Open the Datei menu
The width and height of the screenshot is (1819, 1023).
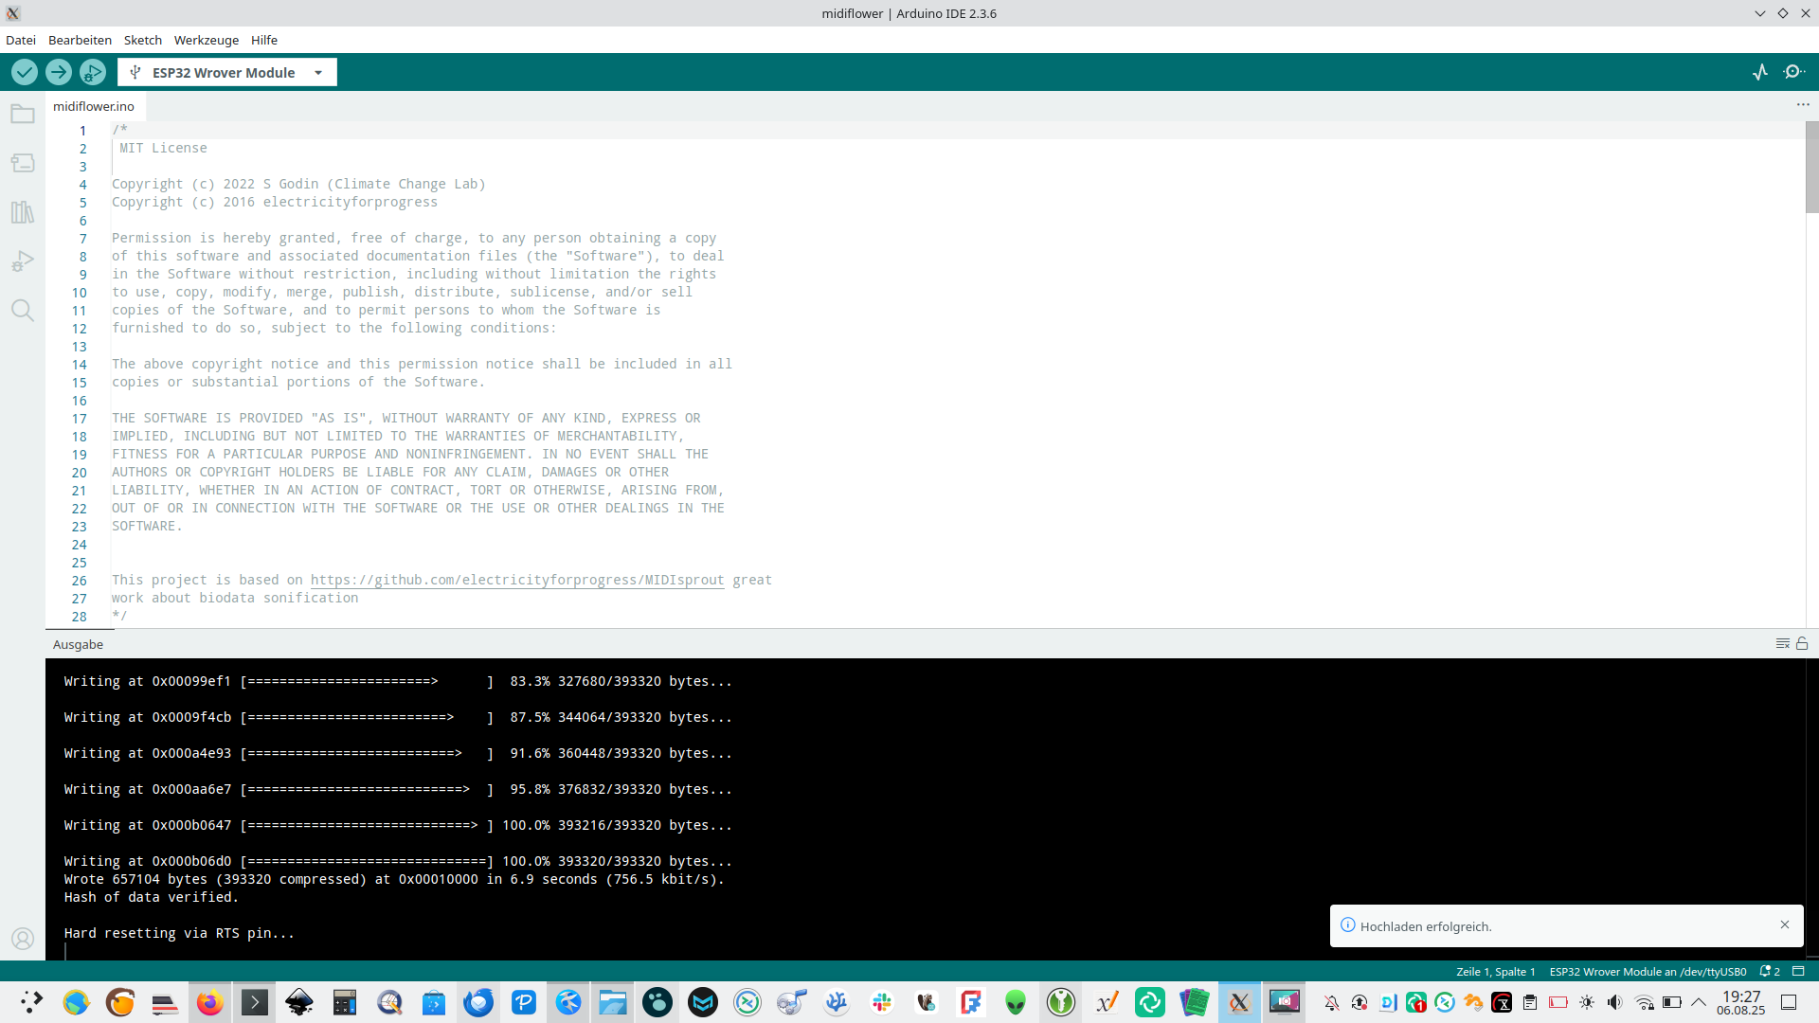coord(21,40)
